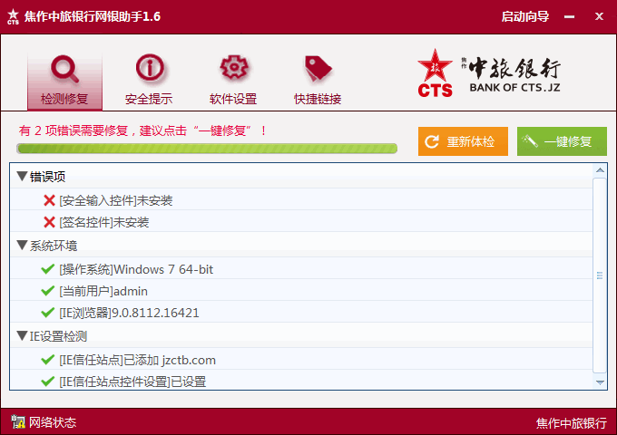Click red X beside 签名控件
617x435 pixels.
click(x=49, y=222)
